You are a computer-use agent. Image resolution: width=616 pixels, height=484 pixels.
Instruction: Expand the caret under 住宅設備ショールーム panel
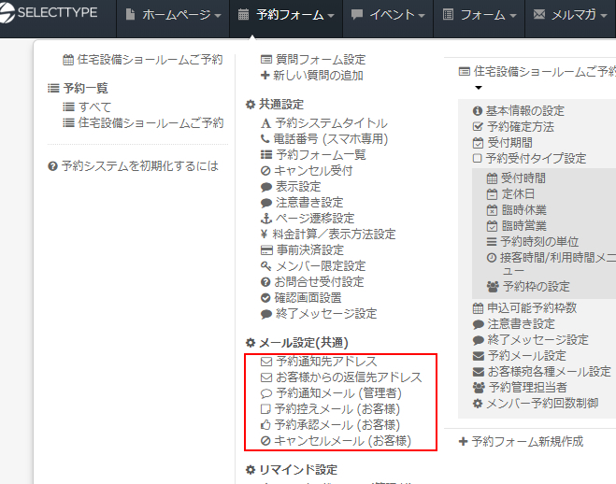click(478, 88)
